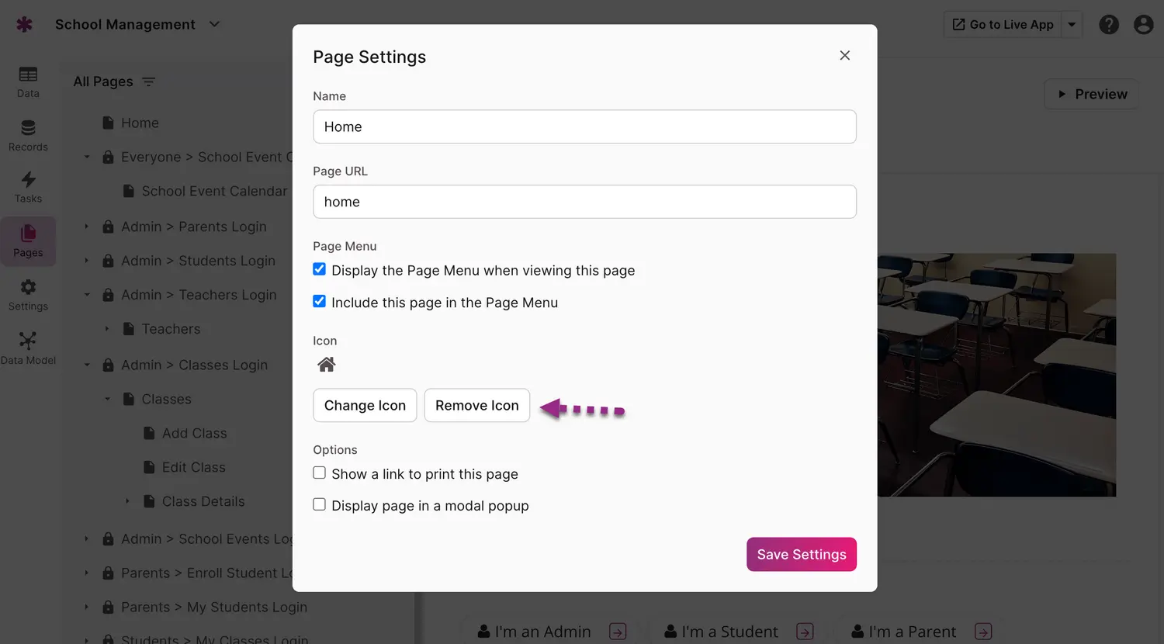Select the Home page in the tree
The width and height of the screenshot is (1164, 644).
[x=140, y=123]
